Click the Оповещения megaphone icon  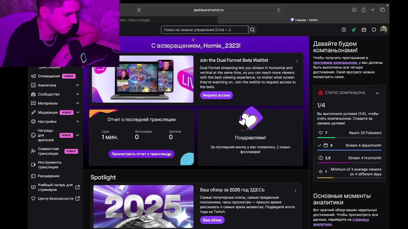(33, 76)
